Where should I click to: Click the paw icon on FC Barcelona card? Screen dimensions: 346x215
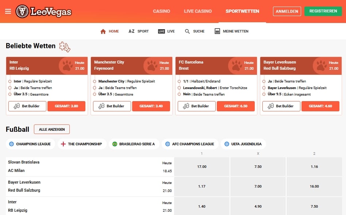(x=237, y=65)
